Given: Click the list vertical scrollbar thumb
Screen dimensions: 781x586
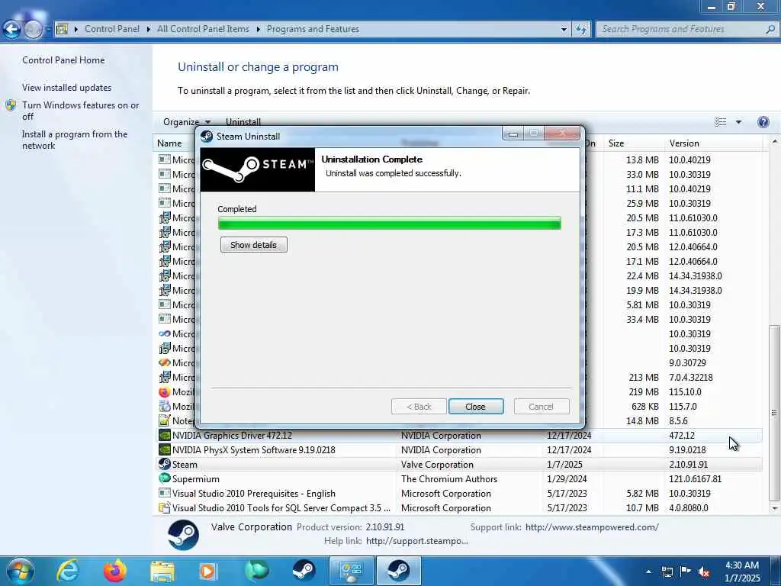Looking at the screenshot, I should pos(774,413).
